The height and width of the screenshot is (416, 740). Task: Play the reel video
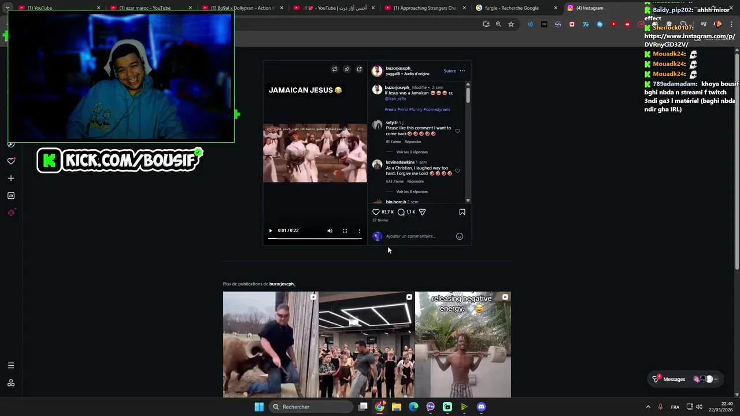(271, 231)
